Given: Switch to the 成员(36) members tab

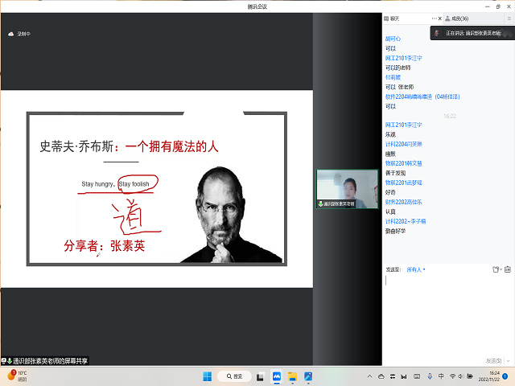Looking at the screenshot, I should [456, 18].
